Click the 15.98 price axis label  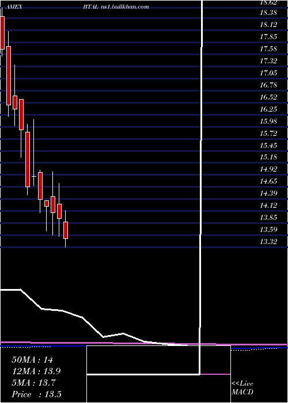tap(268, 121)
